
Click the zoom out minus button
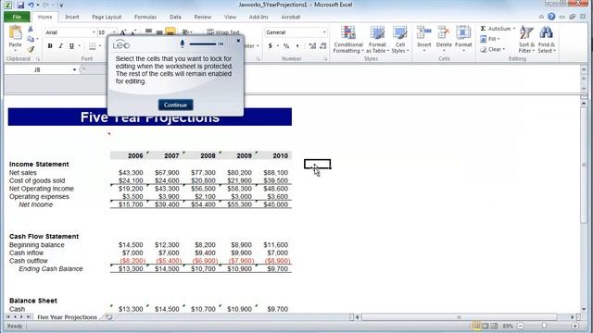(x=521, y=326)
